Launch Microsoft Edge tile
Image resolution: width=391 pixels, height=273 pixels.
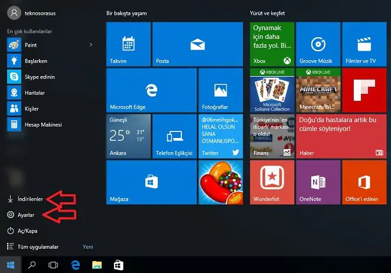point(151,90)
